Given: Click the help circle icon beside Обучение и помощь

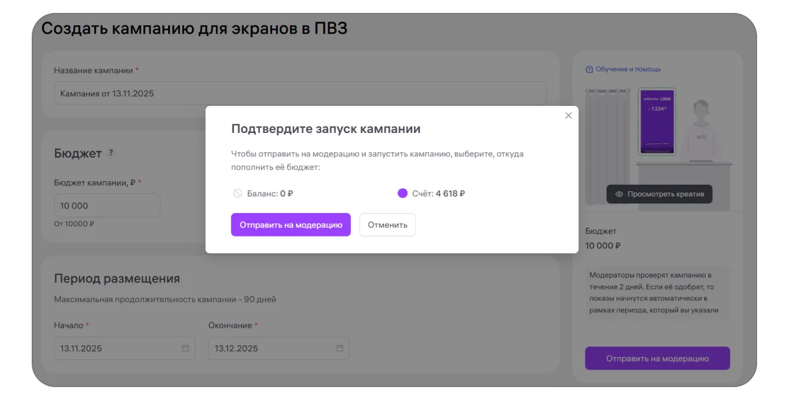Looking at the screenshot, I should point(589,69).
